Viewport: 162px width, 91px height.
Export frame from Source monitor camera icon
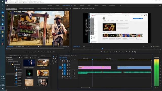click(x=54, y=52)
